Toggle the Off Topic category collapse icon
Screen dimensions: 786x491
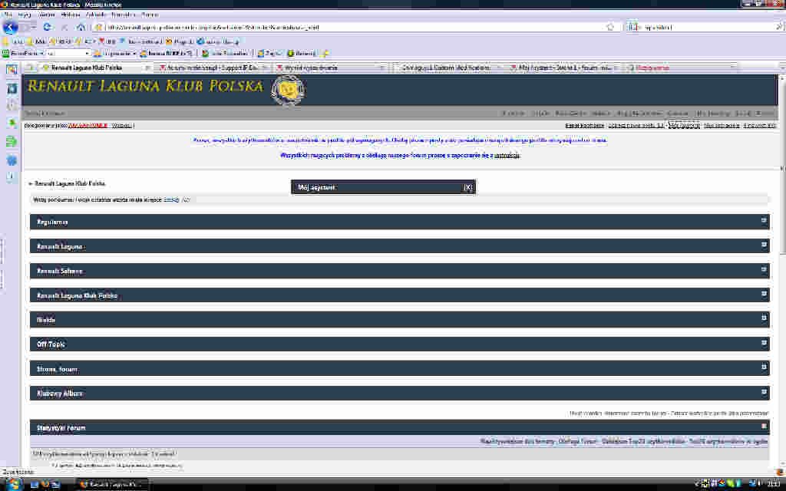click(x=764, y=343)
